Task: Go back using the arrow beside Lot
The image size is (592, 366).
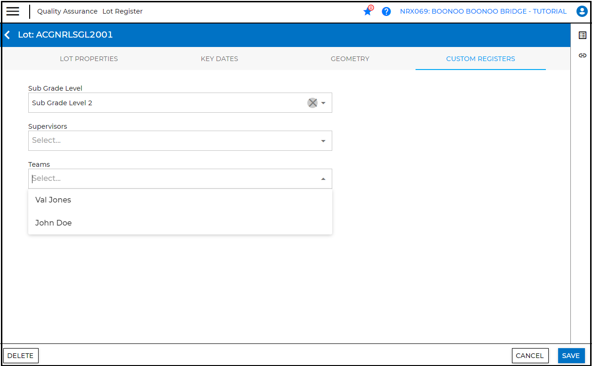Action: point(7,35)
